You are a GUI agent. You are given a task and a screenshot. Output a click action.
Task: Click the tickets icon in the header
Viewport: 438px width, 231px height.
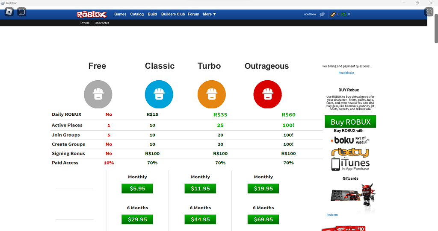[333, 15]
